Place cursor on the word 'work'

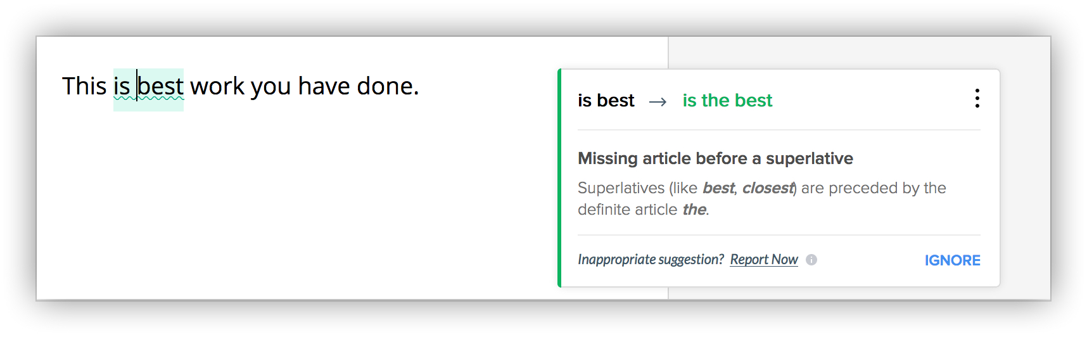[217, 87]
